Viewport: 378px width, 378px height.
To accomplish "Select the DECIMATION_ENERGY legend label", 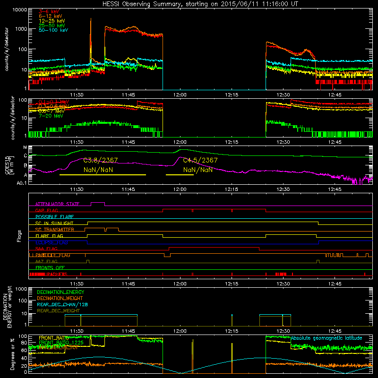I will pyautogui.click(x=60, y=292).
